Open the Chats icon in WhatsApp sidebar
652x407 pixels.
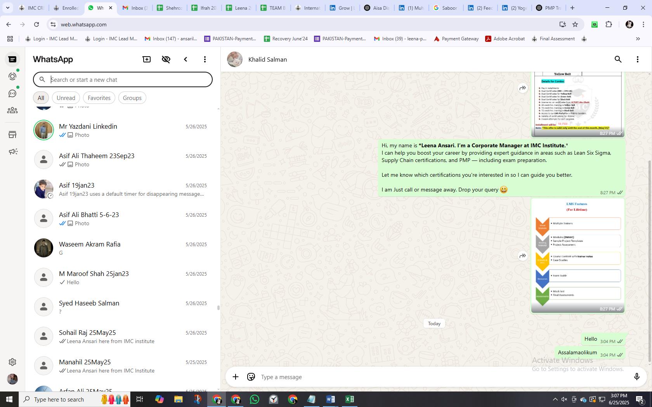pyautogui.click(x=12, y=59)
